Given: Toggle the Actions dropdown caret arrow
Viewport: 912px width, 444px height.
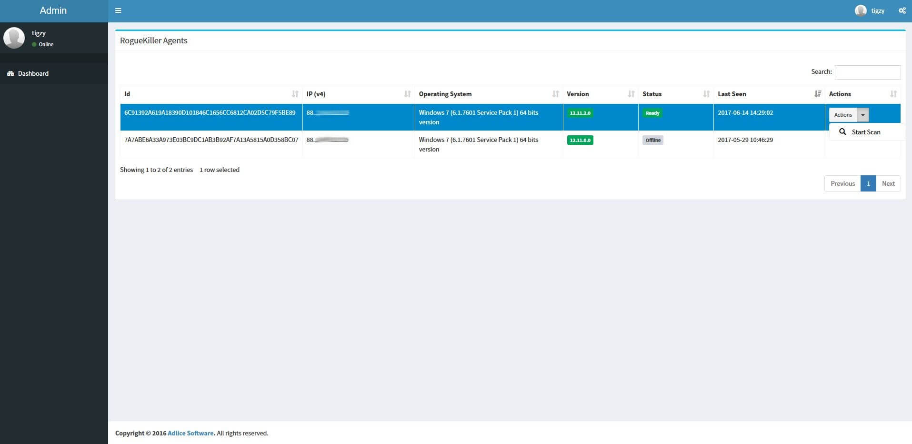Looking at the screenshot, I should 862,115.
